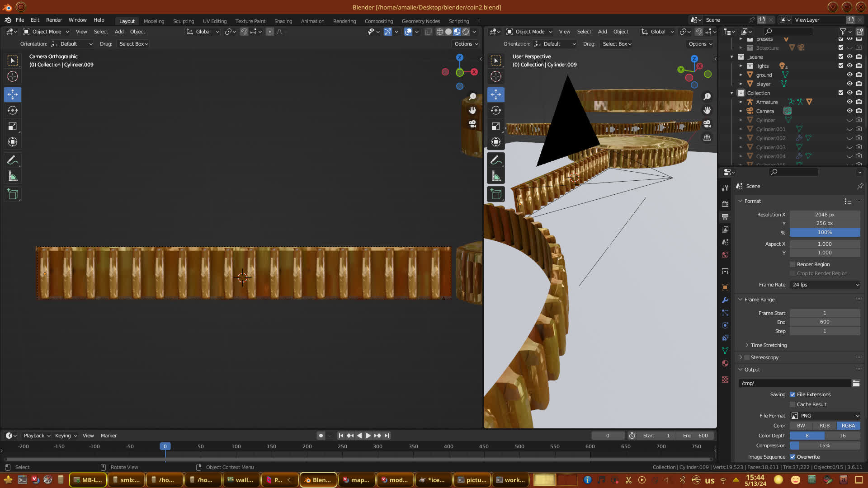Open the Frame Rate dropdown

coord(825,285)
